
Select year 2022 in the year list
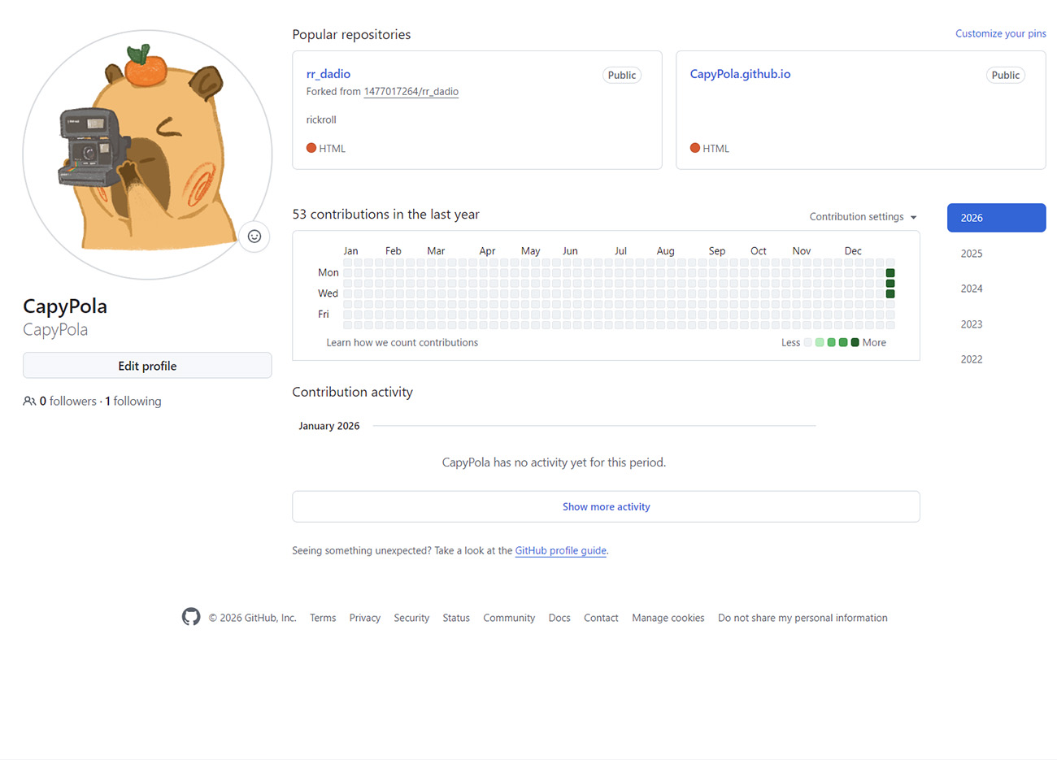click(972, 359)
